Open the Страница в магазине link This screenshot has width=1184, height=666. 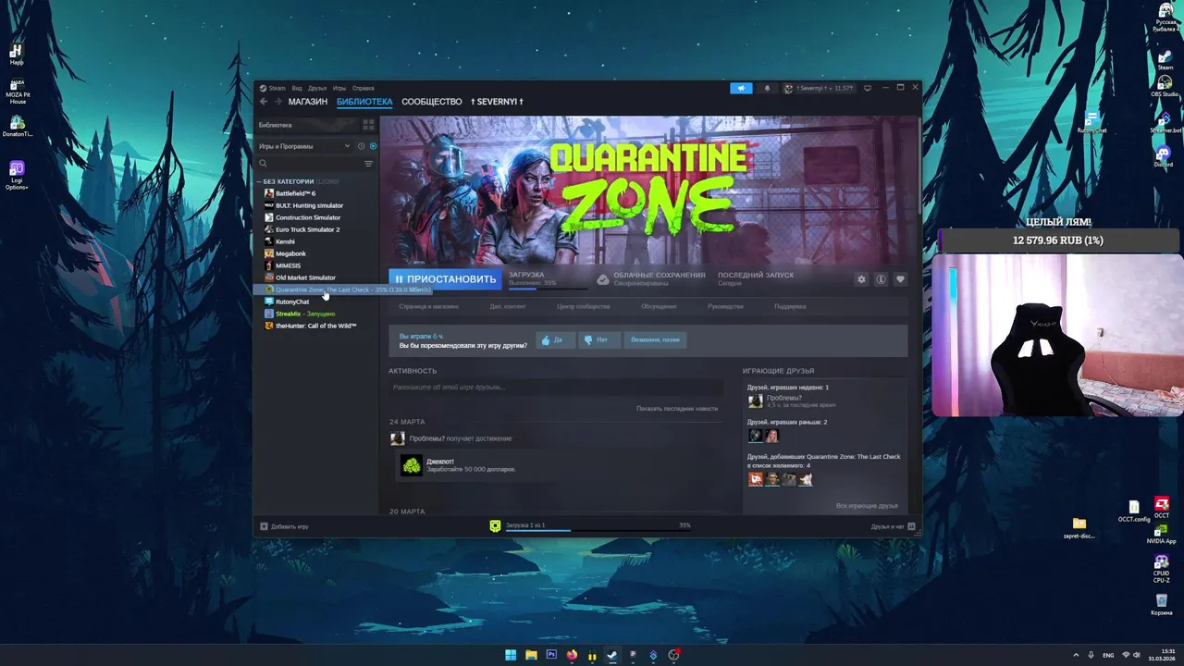tap(428, 306)
